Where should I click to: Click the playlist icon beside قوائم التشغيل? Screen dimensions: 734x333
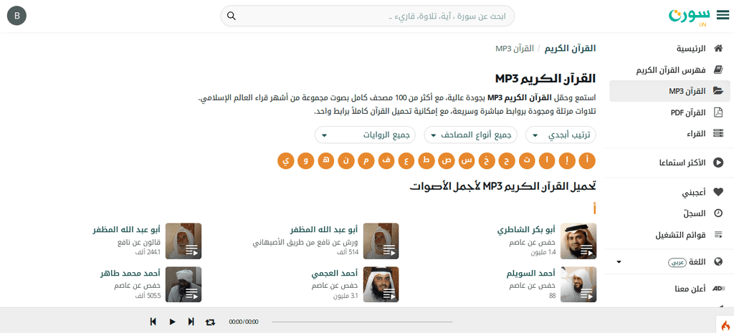pos(718,235)
